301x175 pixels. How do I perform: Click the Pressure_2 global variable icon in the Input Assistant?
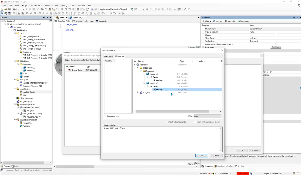point(148,83)
